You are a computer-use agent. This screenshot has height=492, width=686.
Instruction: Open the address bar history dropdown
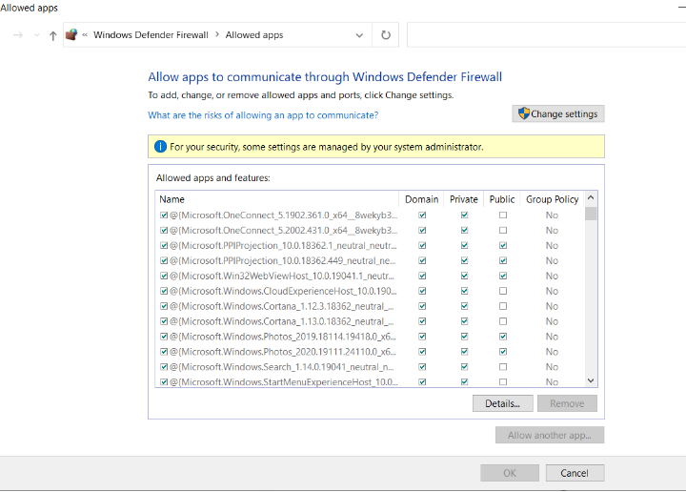(x=359, y=35)
